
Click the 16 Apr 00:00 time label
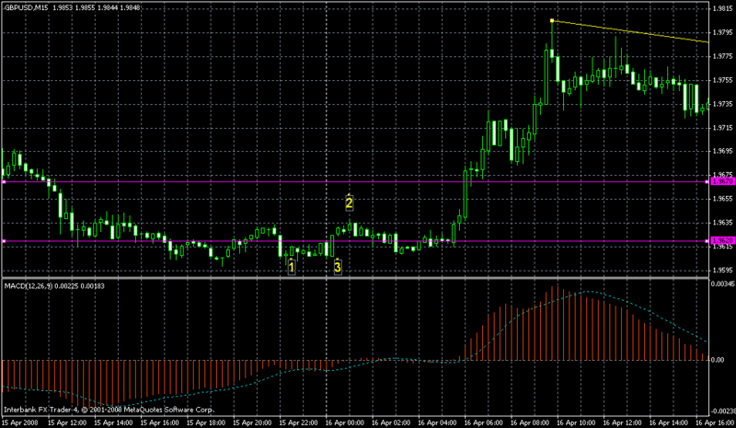(344, 422)
